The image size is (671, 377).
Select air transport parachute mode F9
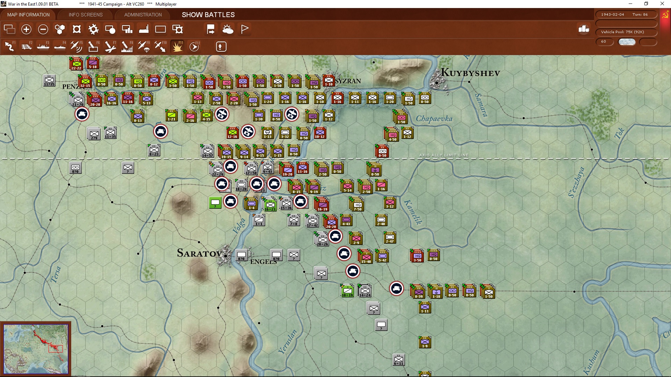[143, 46]
